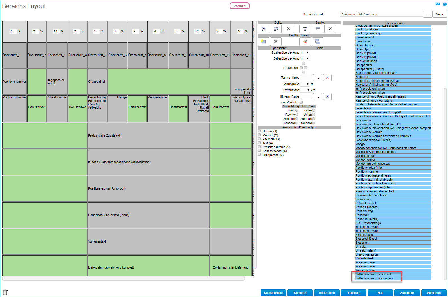
Task: Open the Spaltenüberdeckung dropdown
Action: (305, 52)
